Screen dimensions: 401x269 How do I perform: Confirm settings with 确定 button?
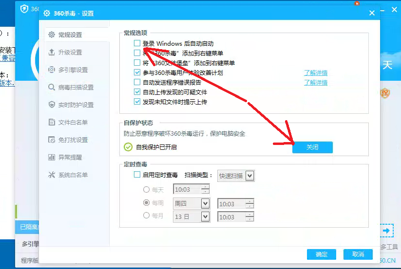[322, 254]
